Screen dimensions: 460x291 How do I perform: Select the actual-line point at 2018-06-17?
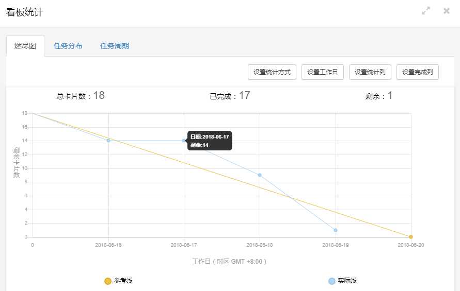(x=184, y=141)
